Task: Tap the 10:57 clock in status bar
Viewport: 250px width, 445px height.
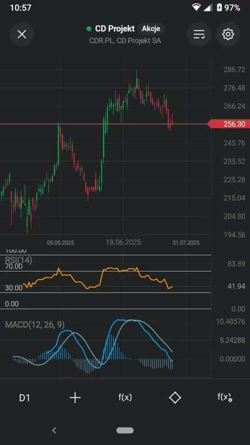Action: point(21,8)
